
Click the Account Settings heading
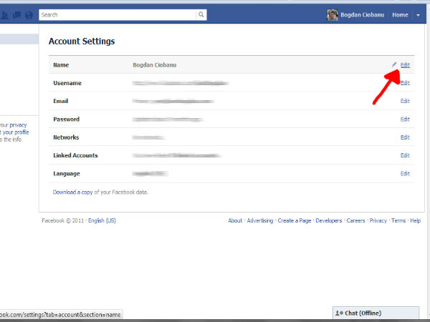[x=82, y=42]
